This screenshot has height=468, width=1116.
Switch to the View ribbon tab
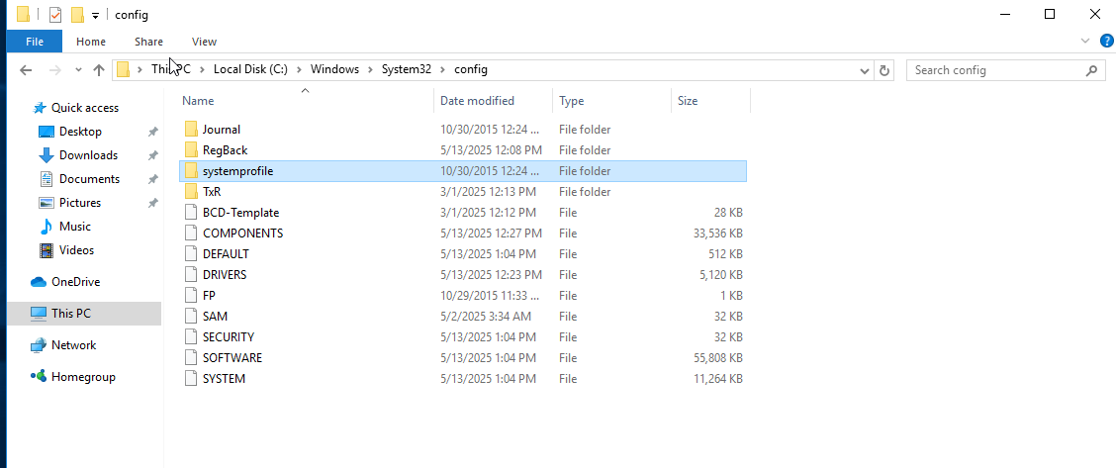click(x=204, y=42)
